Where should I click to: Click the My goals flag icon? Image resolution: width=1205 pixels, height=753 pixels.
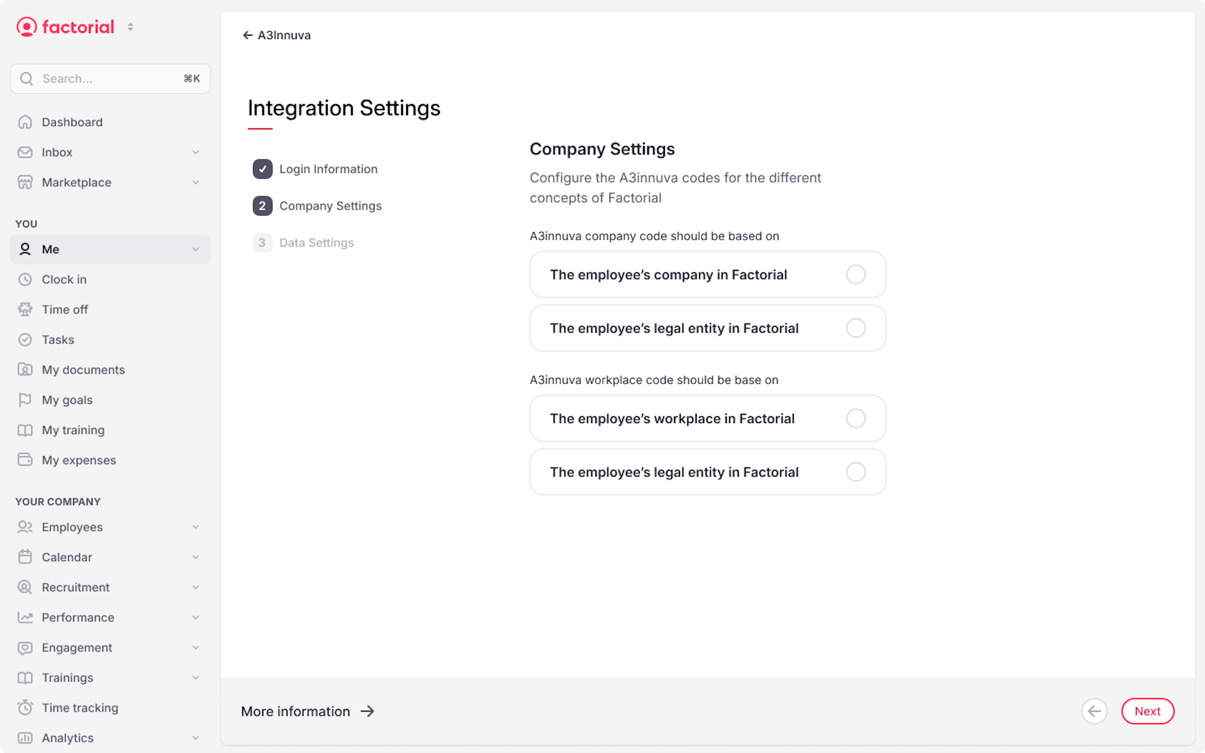25,400
